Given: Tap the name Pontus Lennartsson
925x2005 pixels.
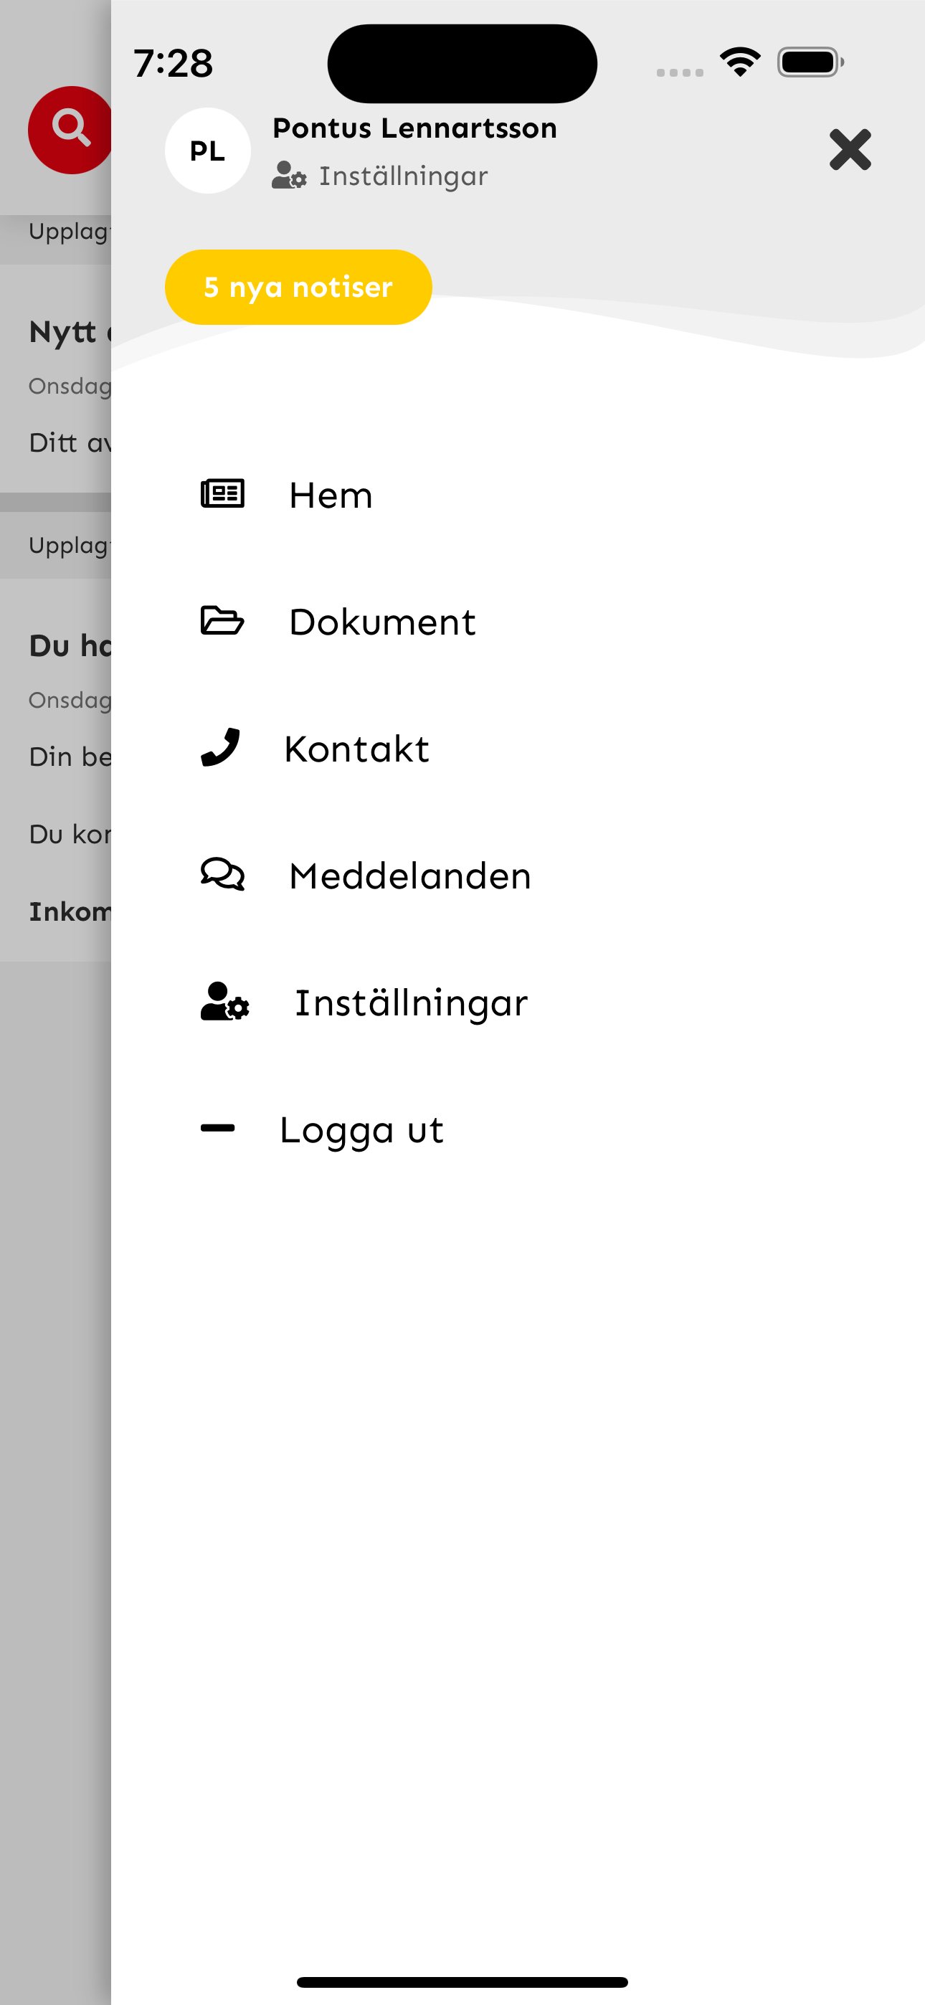Looking at the screenshot, I should pos(415,128).
